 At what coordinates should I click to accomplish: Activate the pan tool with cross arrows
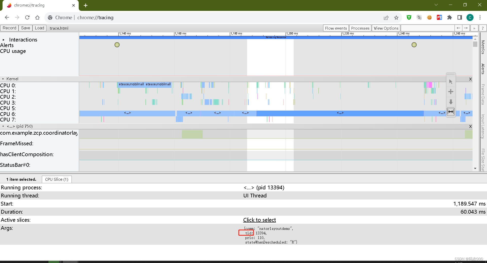click(451, 92)
